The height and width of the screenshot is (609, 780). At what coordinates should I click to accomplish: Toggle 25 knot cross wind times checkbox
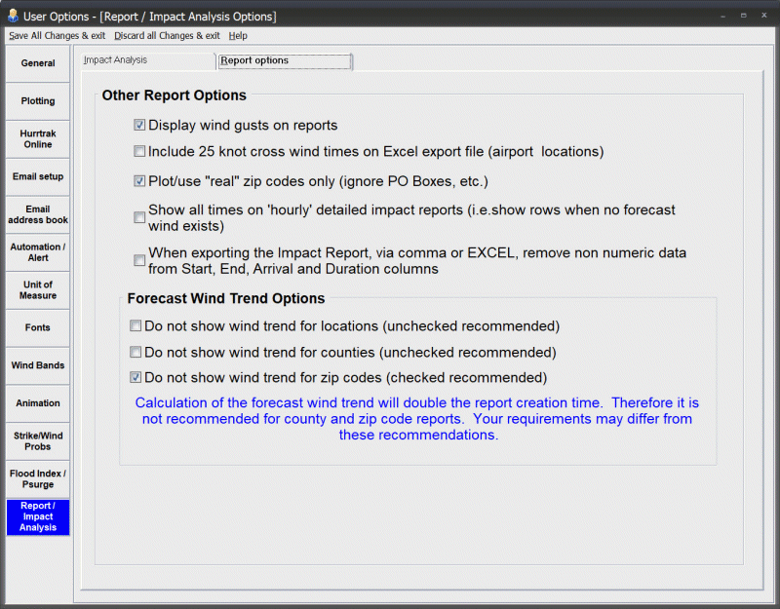click(139, 151)
